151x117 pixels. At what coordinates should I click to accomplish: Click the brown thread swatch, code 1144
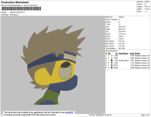111,65
